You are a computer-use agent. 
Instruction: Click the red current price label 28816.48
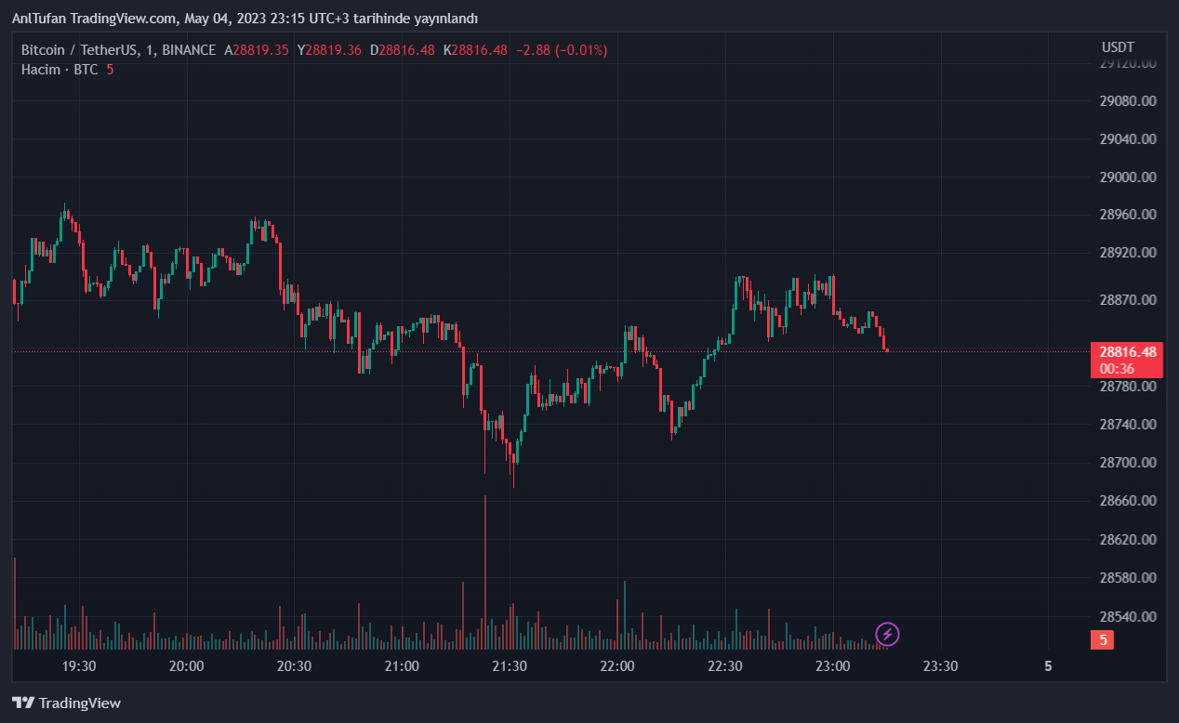pyautogui.click(x=1127, y=352)
